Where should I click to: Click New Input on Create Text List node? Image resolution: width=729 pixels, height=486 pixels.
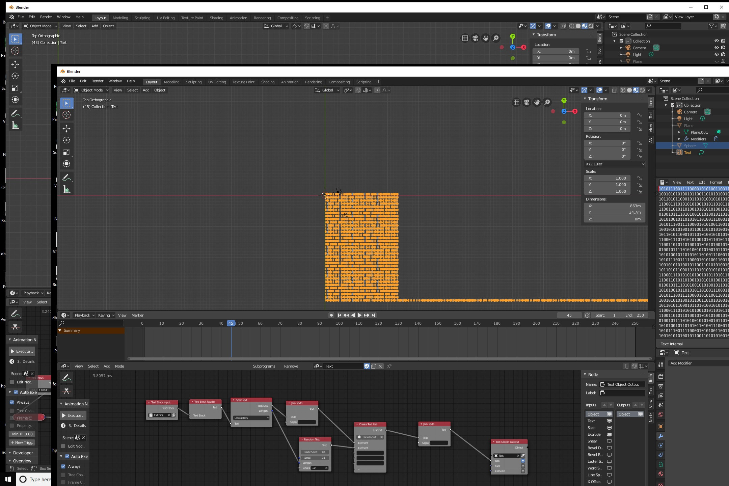click(370, 437)
